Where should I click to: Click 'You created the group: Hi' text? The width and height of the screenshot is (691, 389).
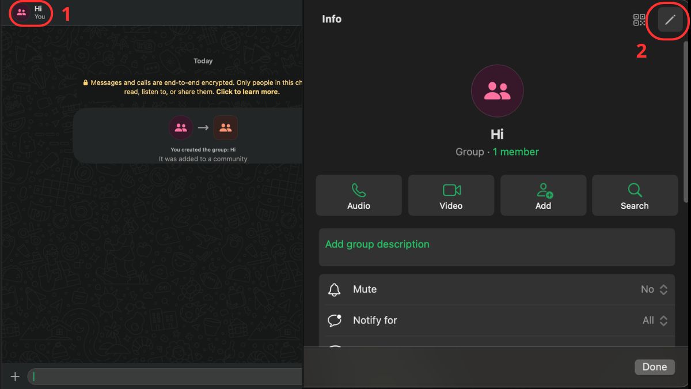(203, 150)
